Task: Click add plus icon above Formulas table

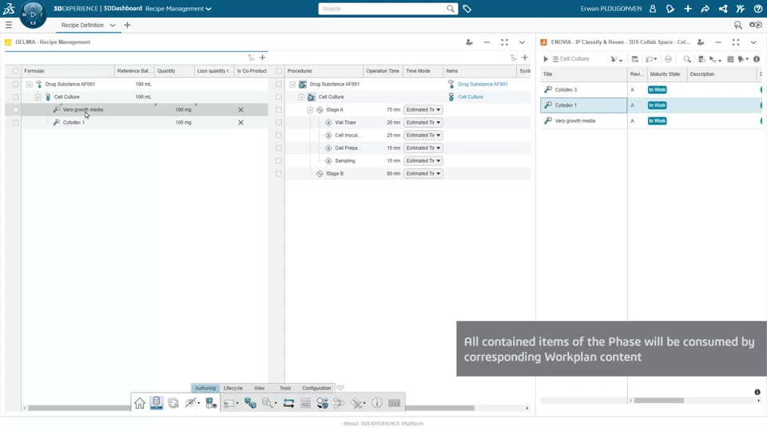Action: coord(263,57)
